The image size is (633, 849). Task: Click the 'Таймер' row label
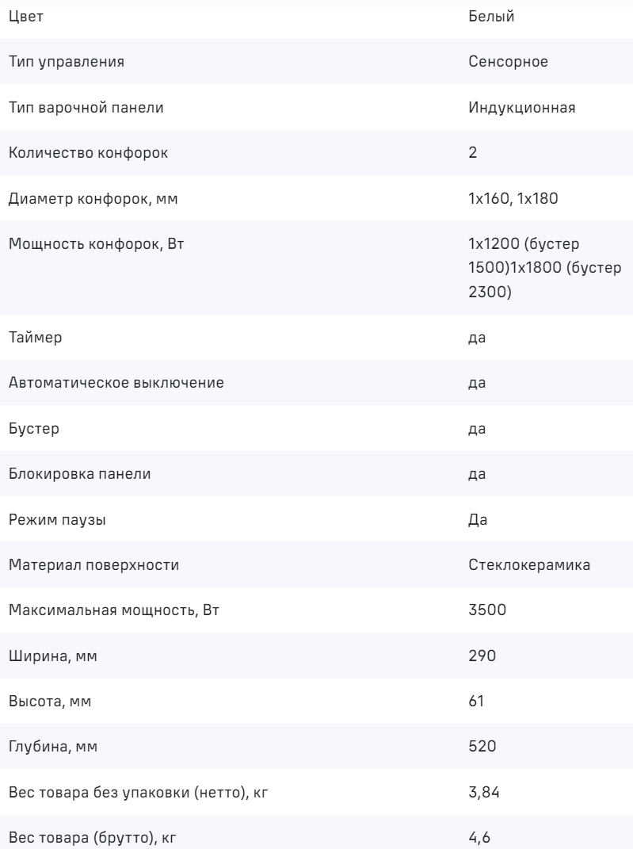coord(36,338)
